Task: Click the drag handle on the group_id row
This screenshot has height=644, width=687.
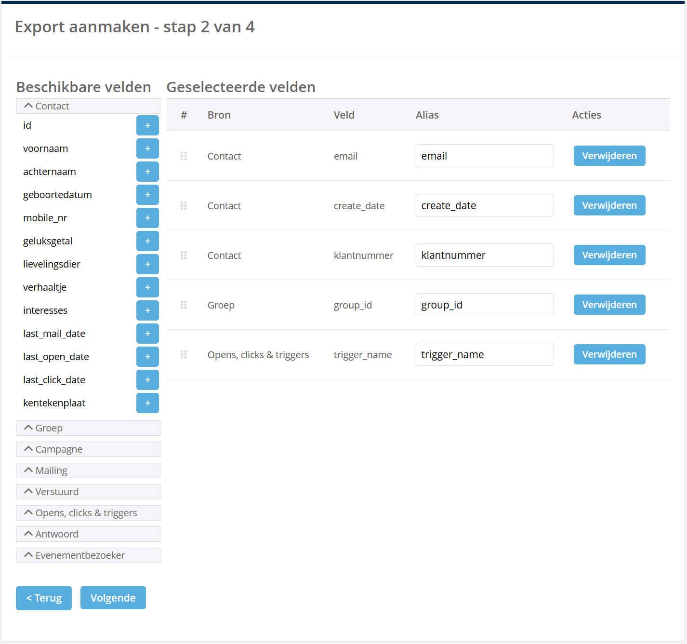Action: (184, 305)
